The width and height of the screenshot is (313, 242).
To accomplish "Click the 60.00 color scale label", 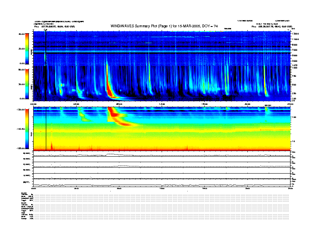I will (21, 70).
